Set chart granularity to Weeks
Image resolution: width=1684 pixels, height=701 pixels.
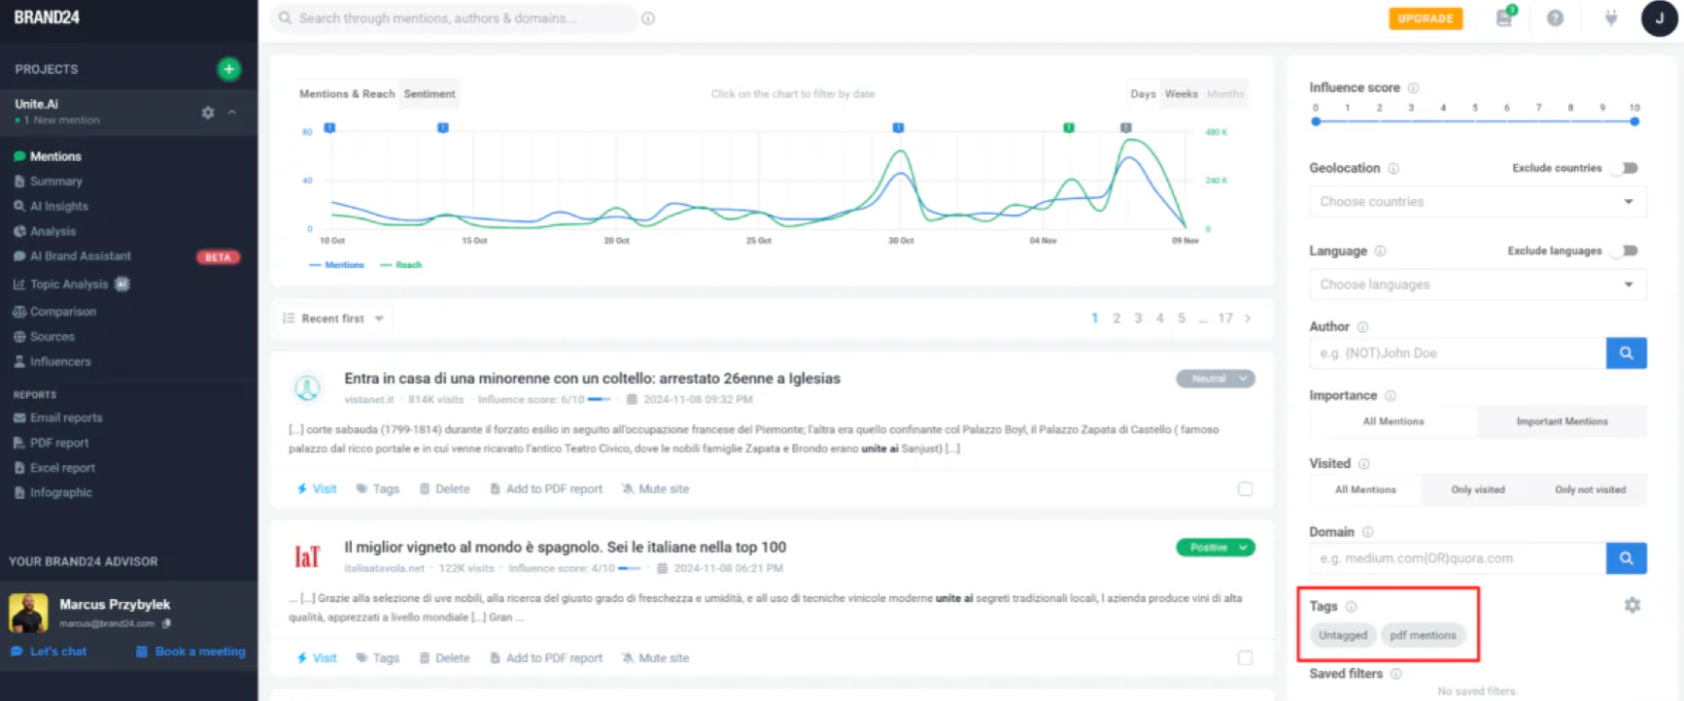(1182, 94)
